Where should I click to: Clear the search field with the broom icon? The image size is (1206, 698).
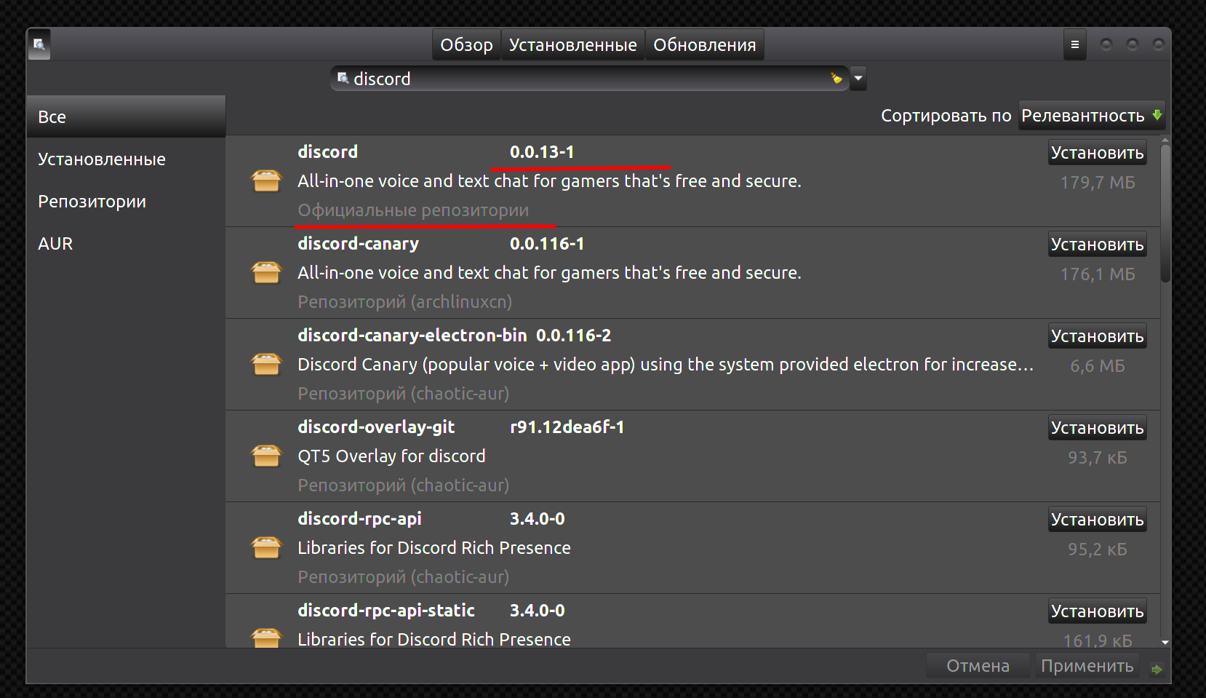pos(836,79)
